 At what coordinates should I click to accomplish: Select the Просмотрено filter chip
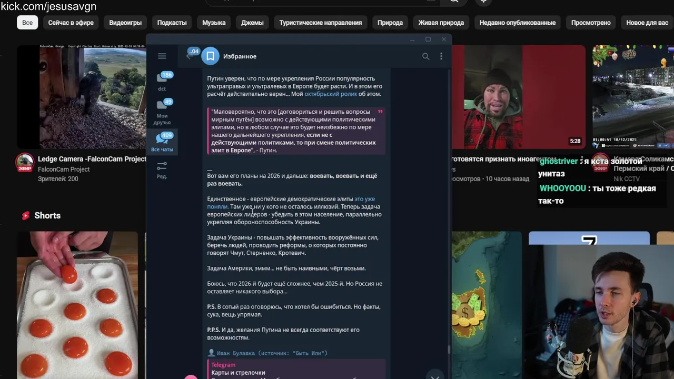[x=591, y=23]
